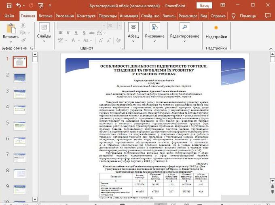Open the Файл menu button
This screenshot has width=275, height=205.
coord(9,16)
